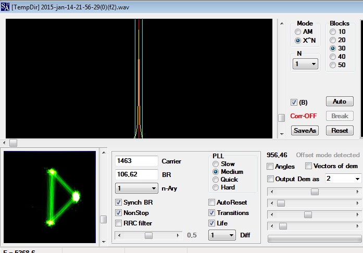The height and width of the screenshot is (253, 363).
Task: Click right arrow of 0,5 slider
Action: (x=178, y=235)
